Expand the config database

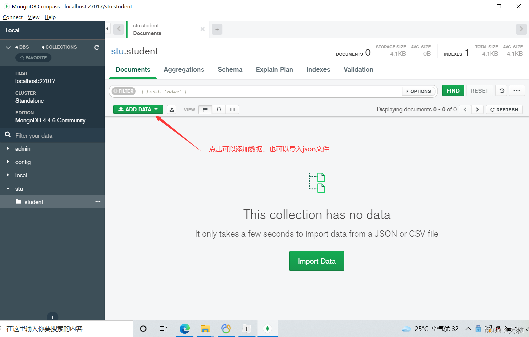point(8,162)
